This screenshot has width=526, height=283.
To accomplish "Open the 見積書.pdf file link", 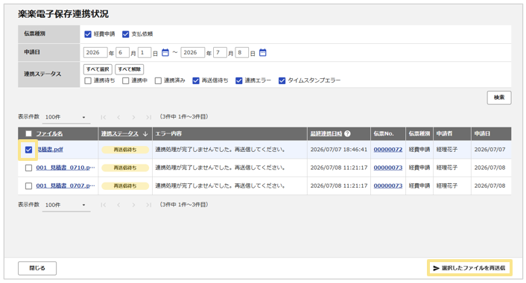I will coord(50,150).
